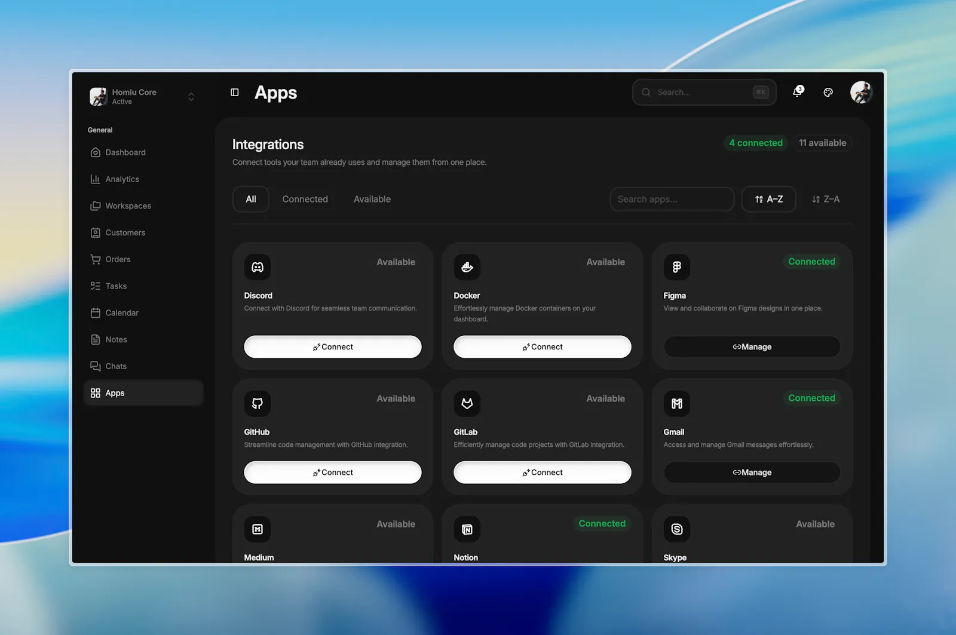Click the Apps page title
The width and height of the screenshot is (956, 635).
click(x=275, y=93)
